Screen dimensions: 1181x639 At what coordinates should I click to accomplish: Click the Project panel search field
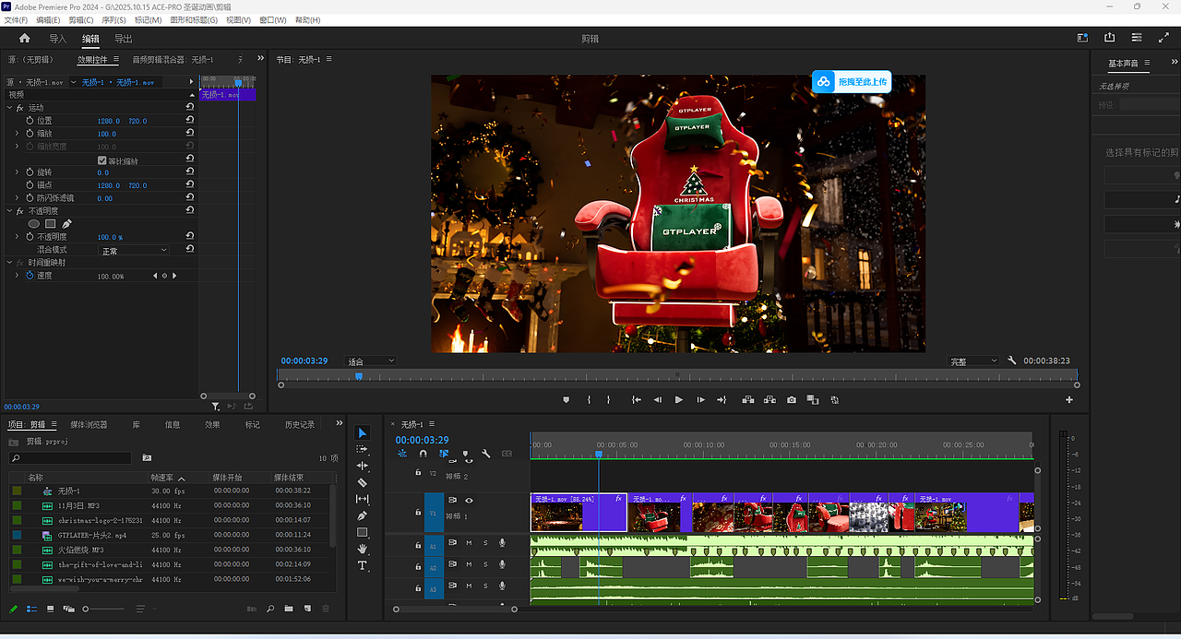click(70, 458)
